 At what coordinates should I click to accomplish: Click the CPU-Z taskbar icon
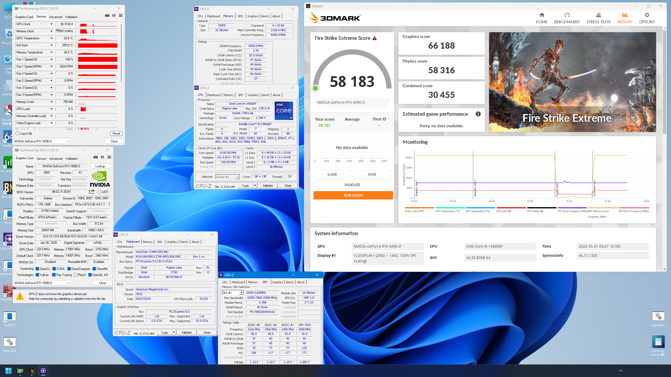point(43,371)
